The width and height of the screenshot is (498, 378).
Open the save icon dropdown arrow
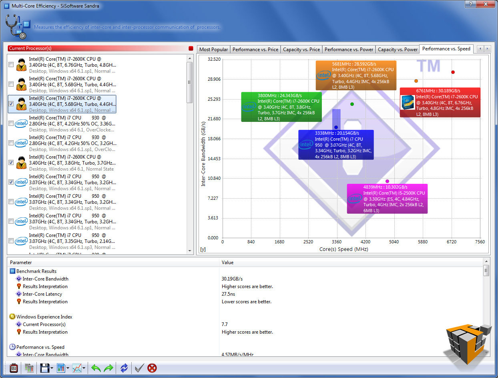tap(52, 368)
